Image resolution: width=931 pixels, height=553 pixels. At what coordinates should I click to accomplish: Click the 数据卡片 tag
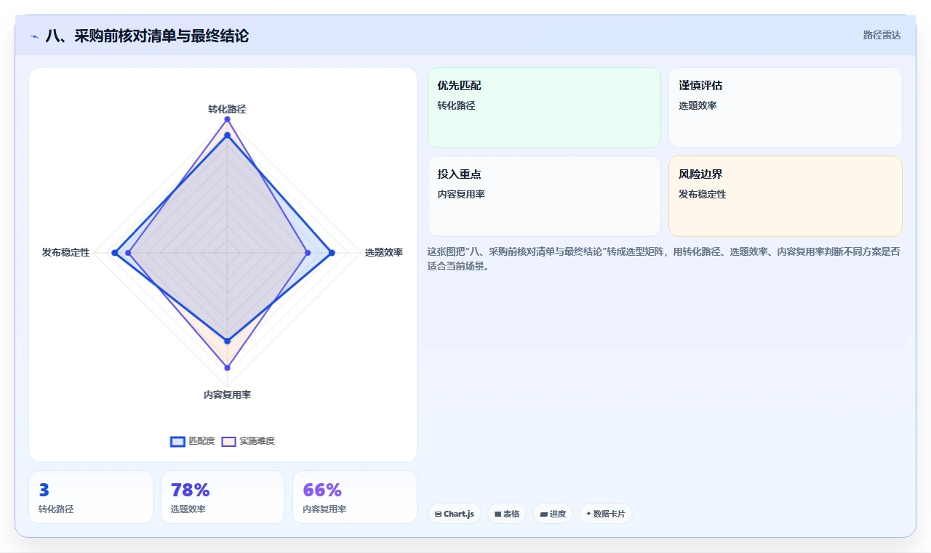pos(606,514)
